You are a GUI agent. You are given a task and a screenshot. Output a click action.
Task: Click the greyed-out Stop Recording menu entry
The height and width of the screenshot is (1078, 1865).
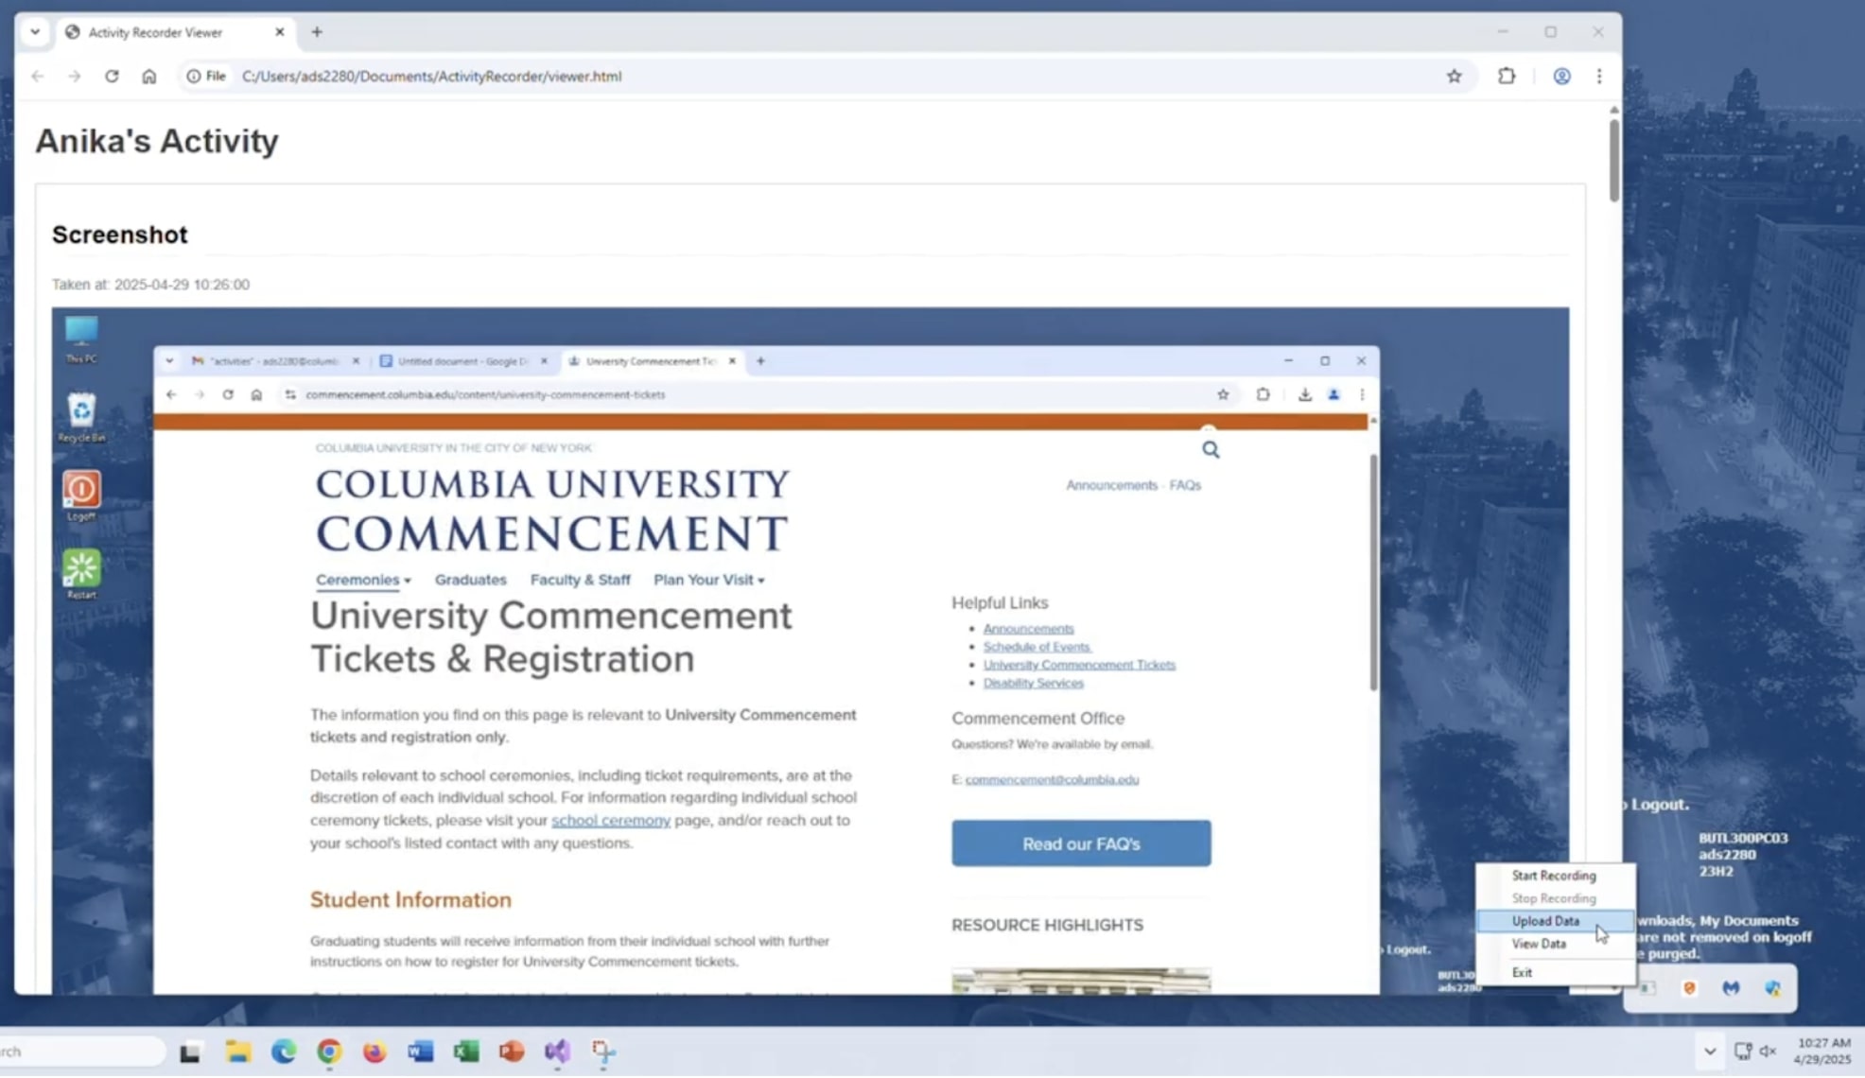(1554, 898)
